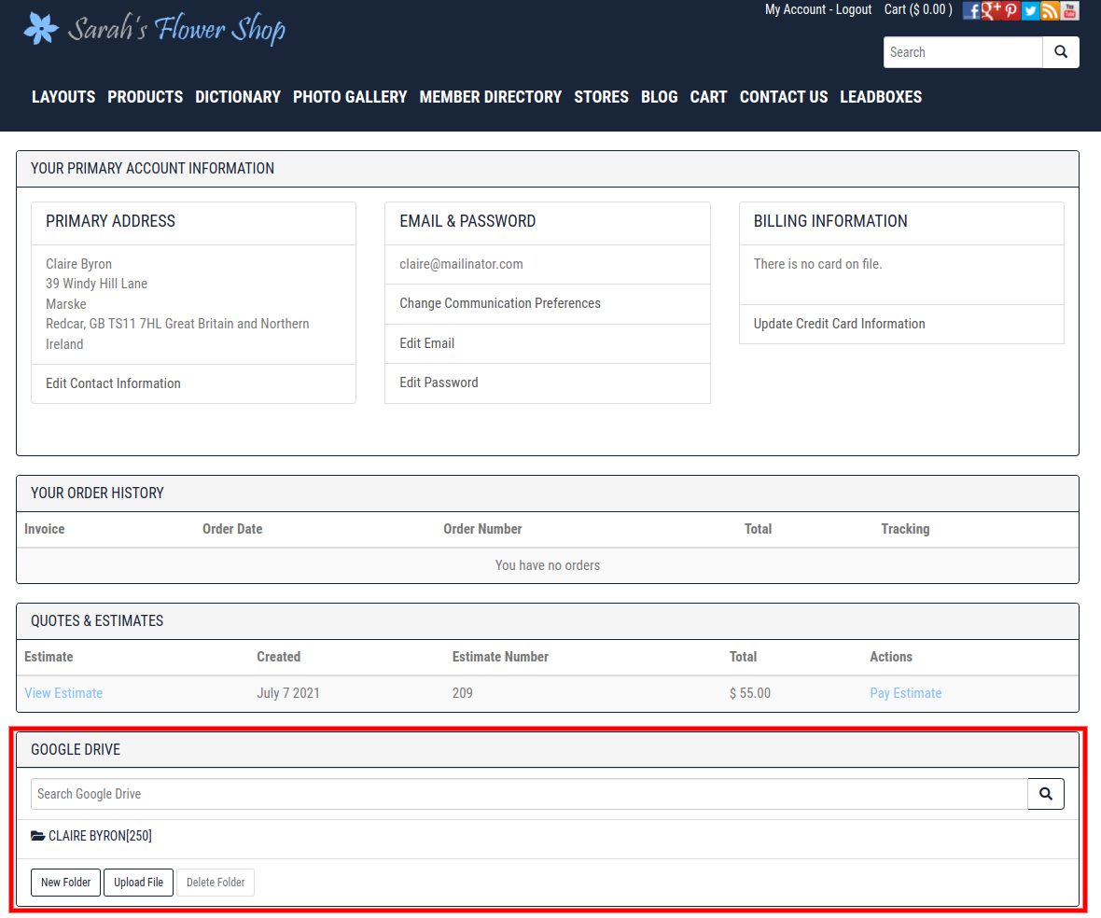Click the Your Order History heading
The width and height of the screenshot is (1101, 918).
(x=97, y=493)
